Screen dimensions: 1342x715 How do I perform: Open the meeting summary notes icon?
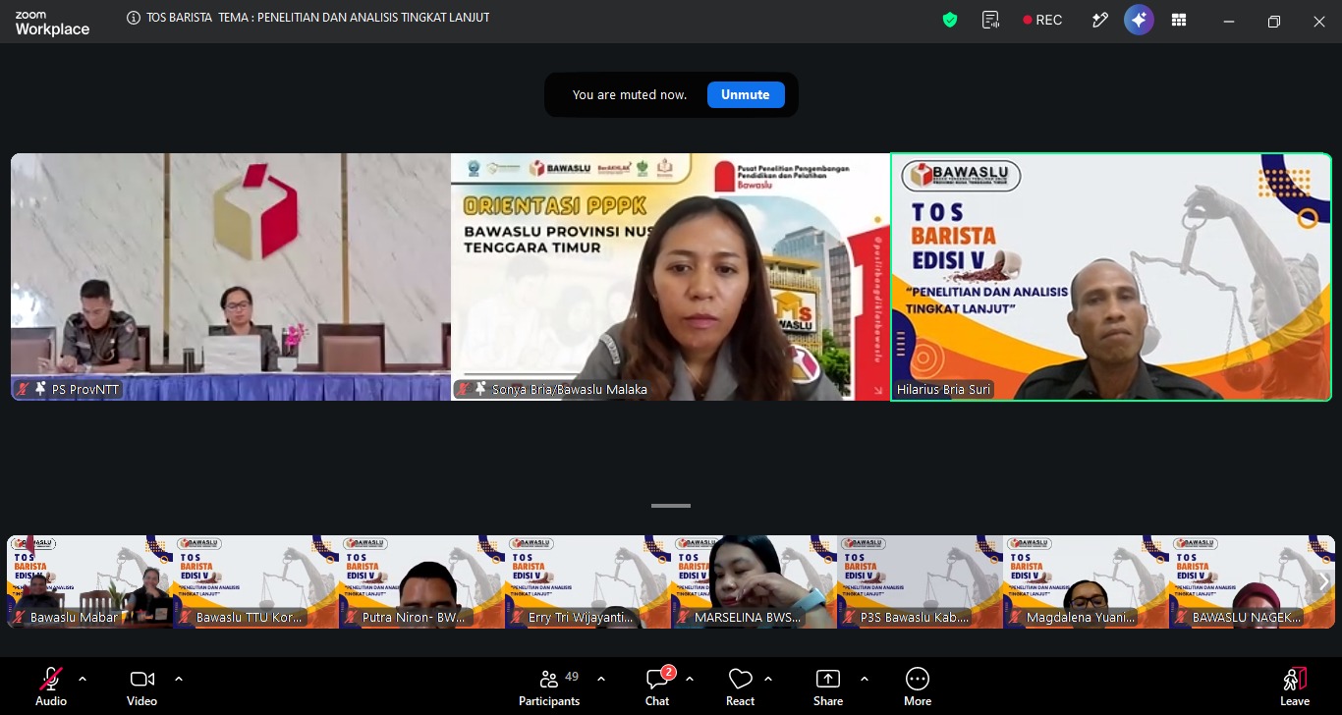[990, 20]
